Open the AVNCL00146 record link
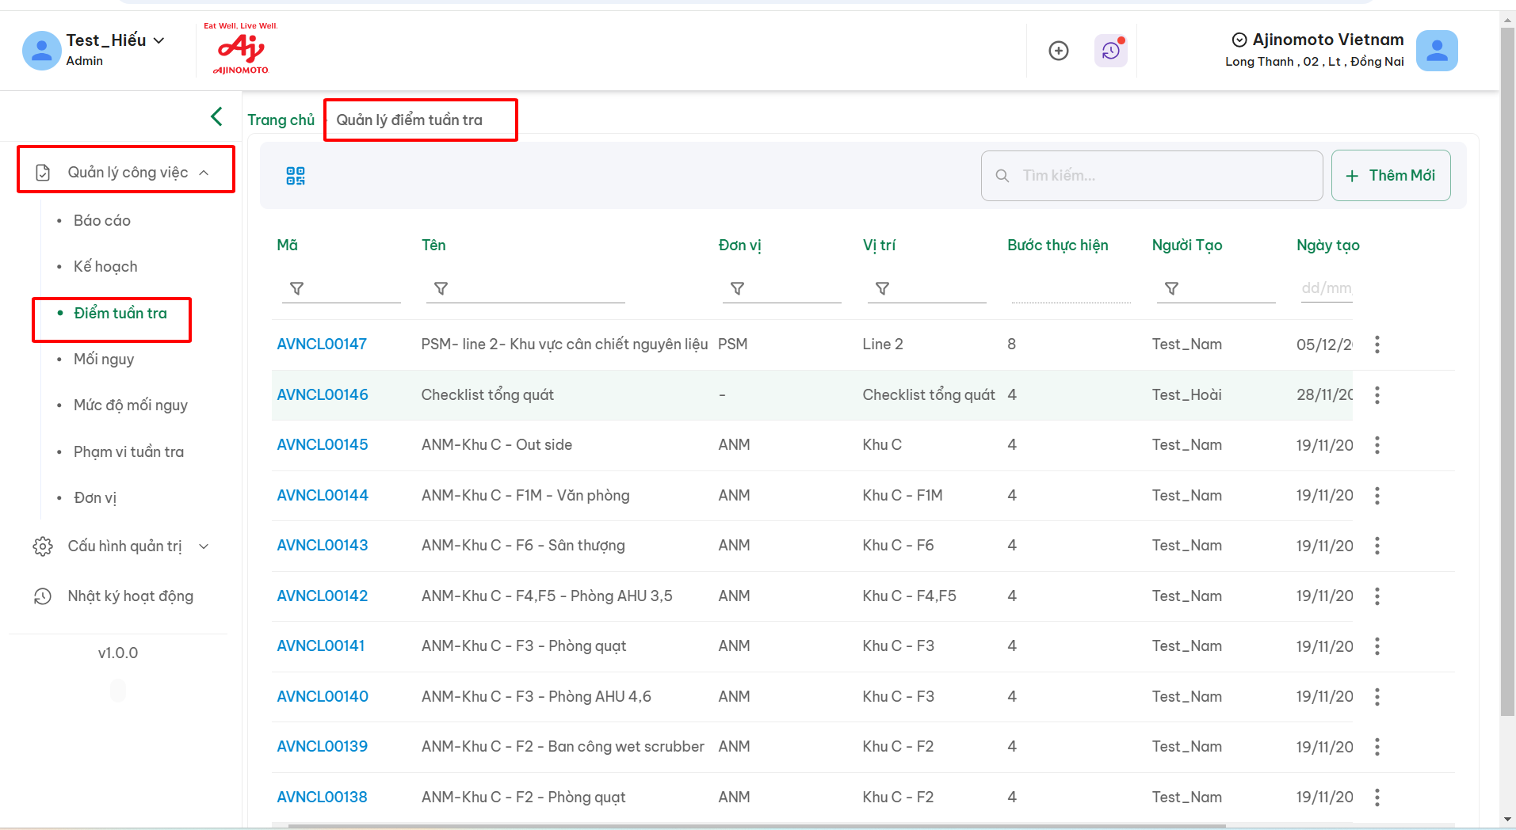The width and height of the screenshot is (1516, 830). click(323, 395)
